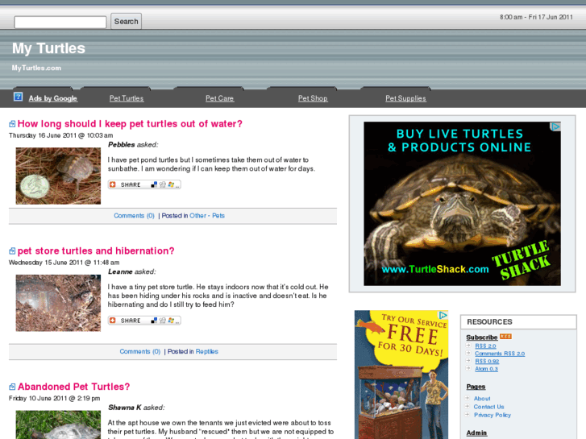This screenshot has width=586, height=439.
Task: Open 'pet store turtles and hibernation?' post
Action: (96, 251)
